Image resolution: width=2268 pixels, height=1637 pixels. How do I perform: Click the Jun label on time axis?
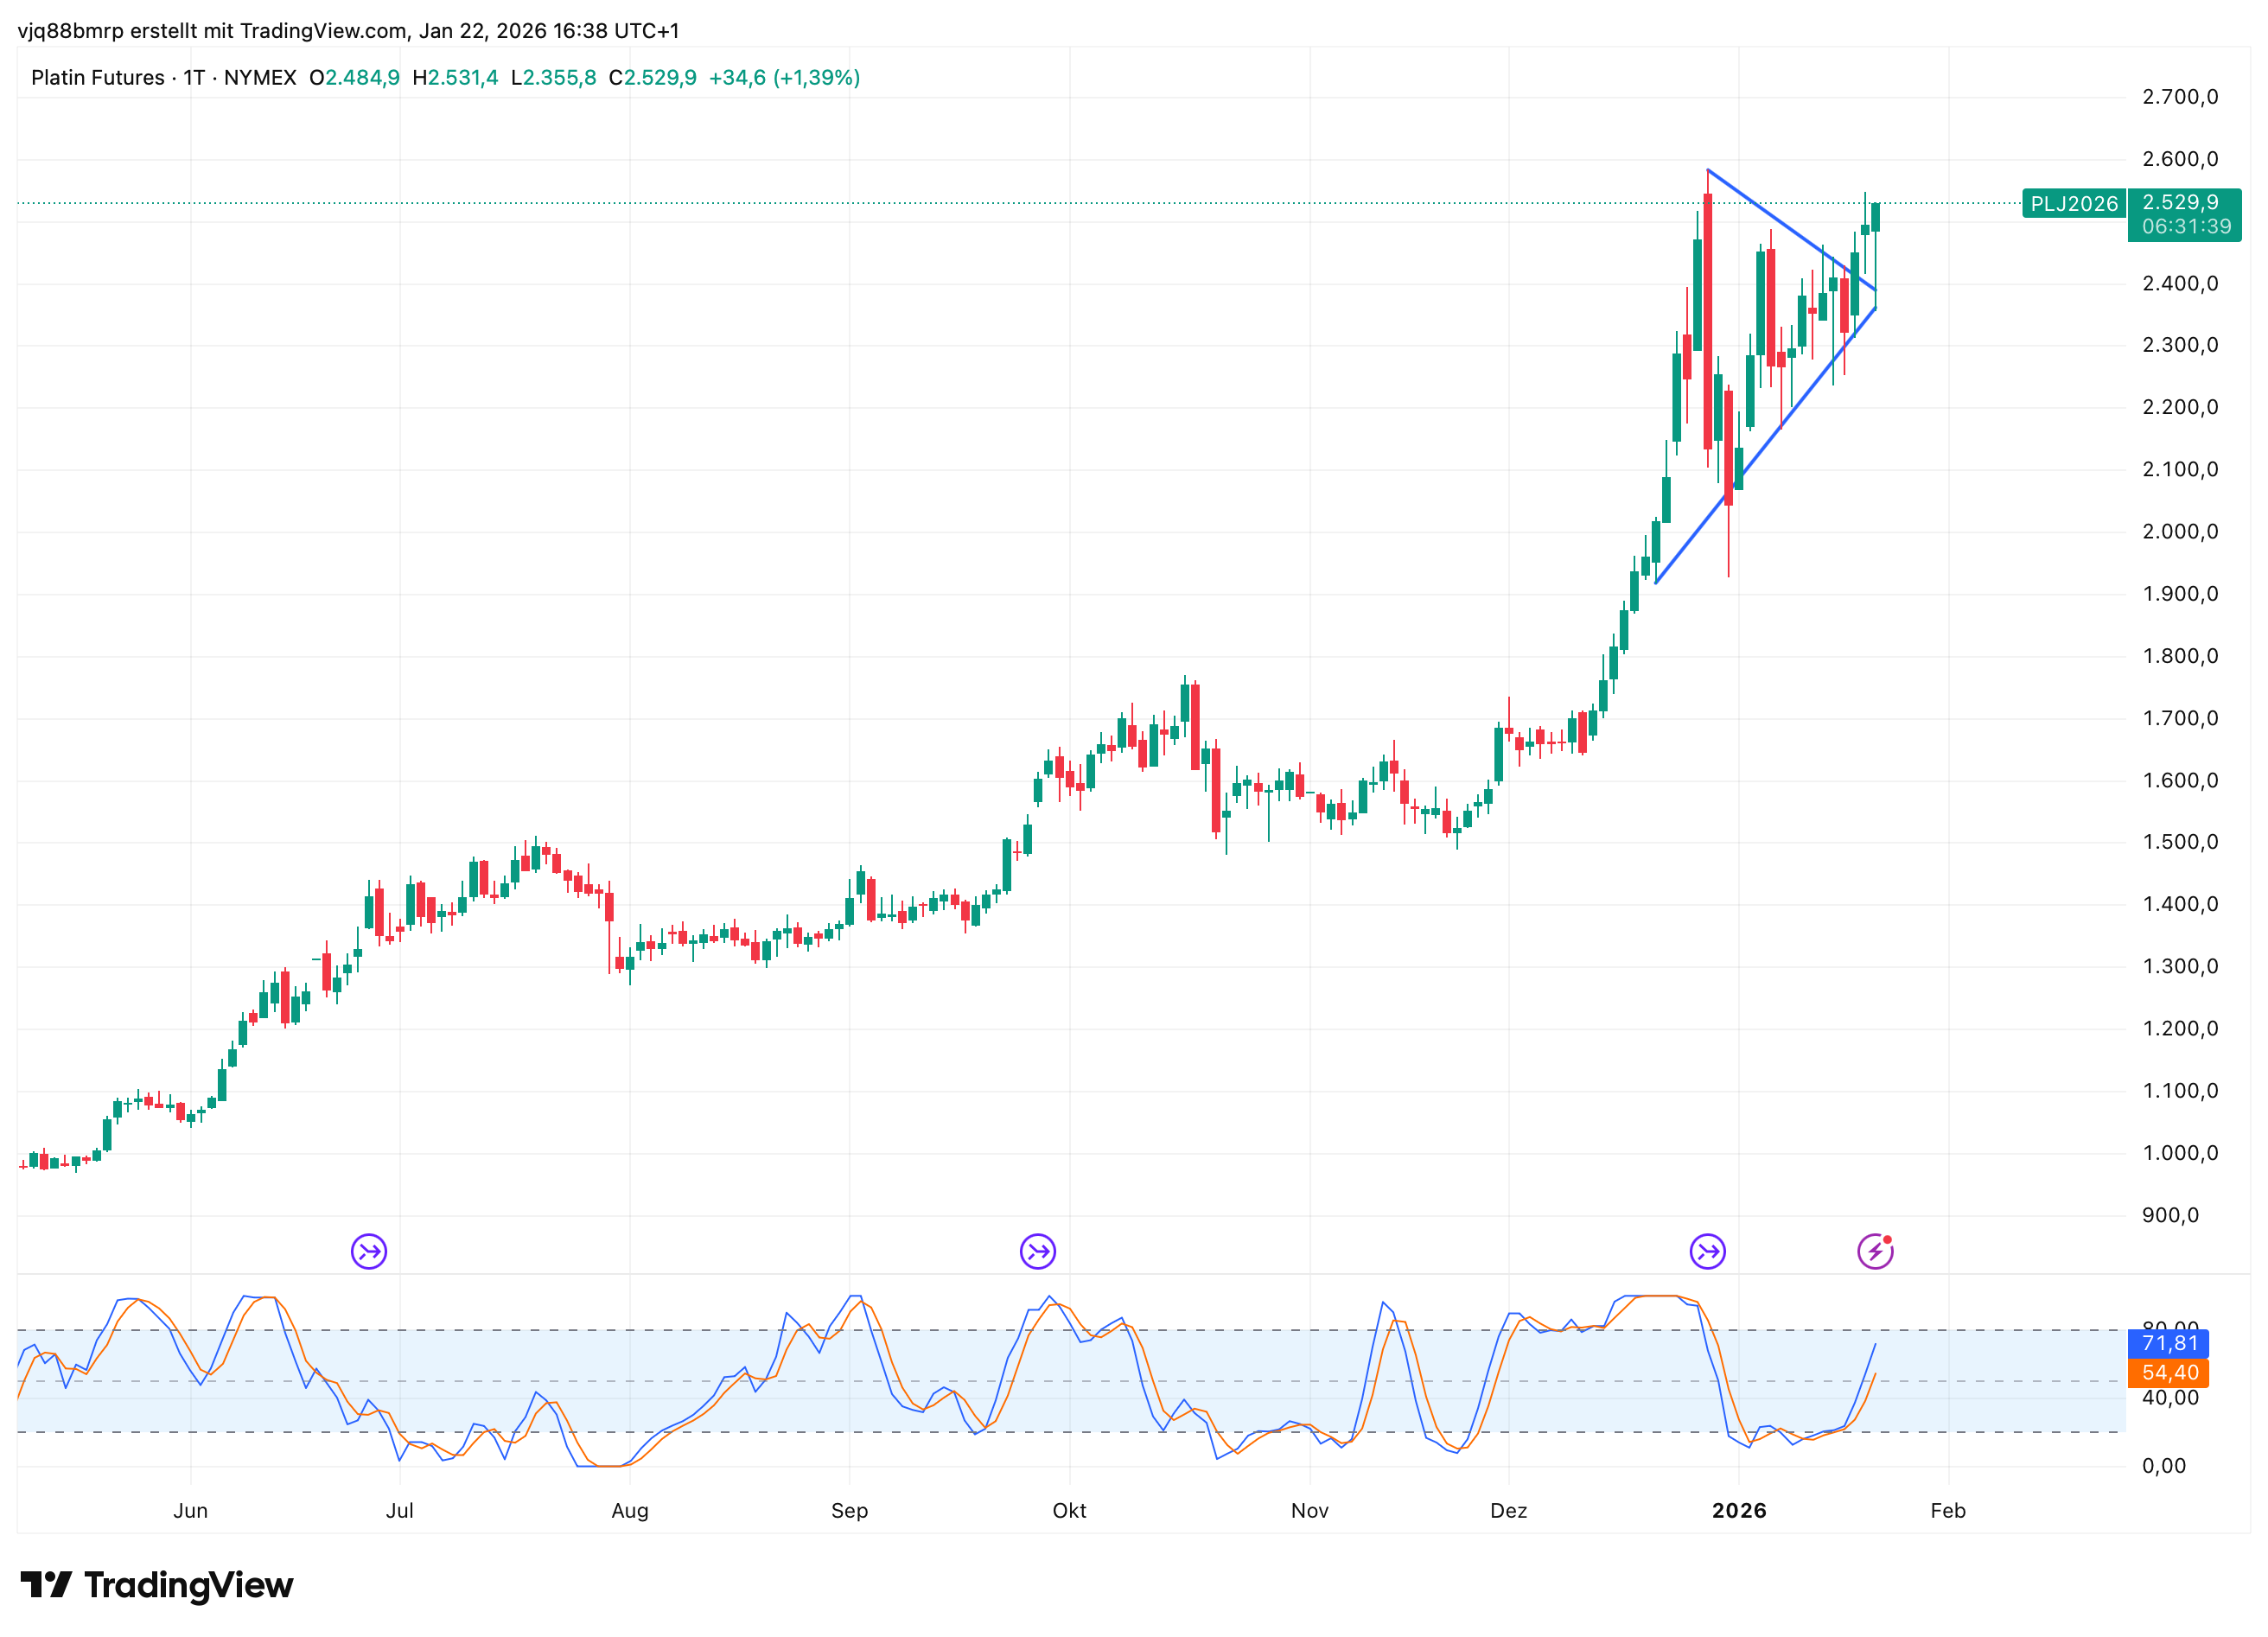190,1510
